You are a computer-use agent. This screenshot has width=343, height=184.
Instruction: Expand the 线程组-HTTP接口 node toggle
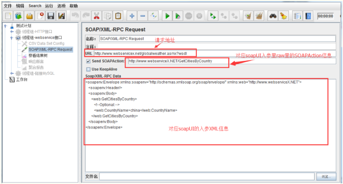tap(12, 32)
